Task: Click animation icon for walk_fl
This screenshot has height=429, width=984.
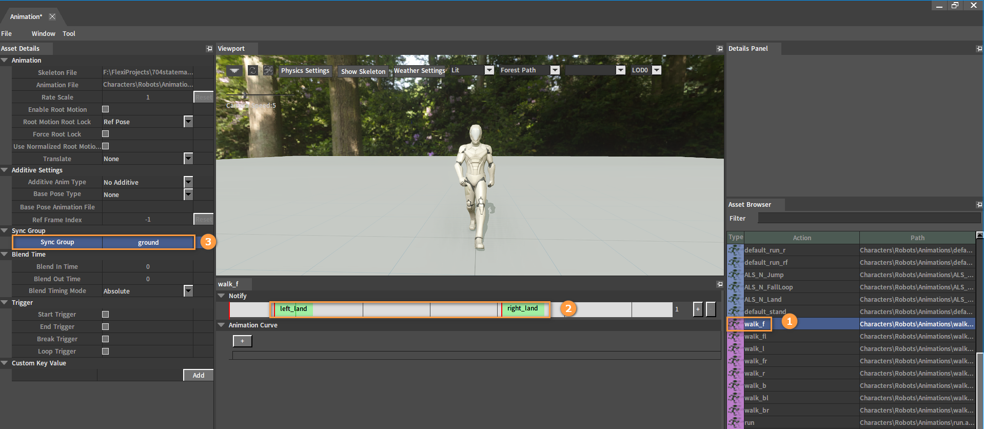Action: click(735, 336)
